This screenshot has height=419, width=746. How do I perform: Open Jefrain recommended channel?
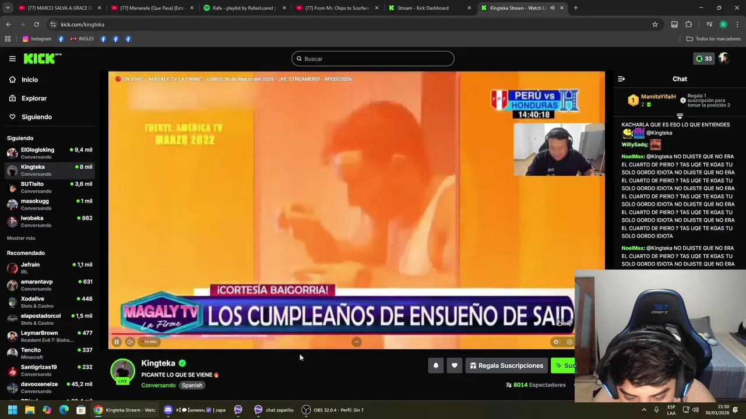(50, 268)
